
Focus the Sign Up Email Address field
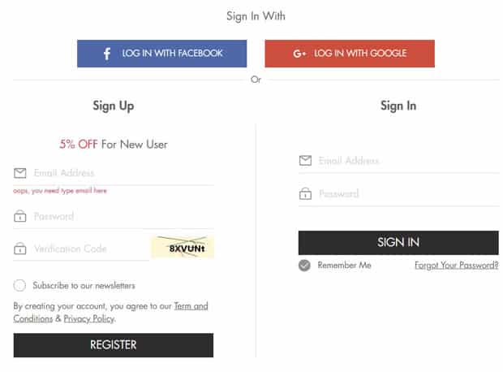click(122, 173)
